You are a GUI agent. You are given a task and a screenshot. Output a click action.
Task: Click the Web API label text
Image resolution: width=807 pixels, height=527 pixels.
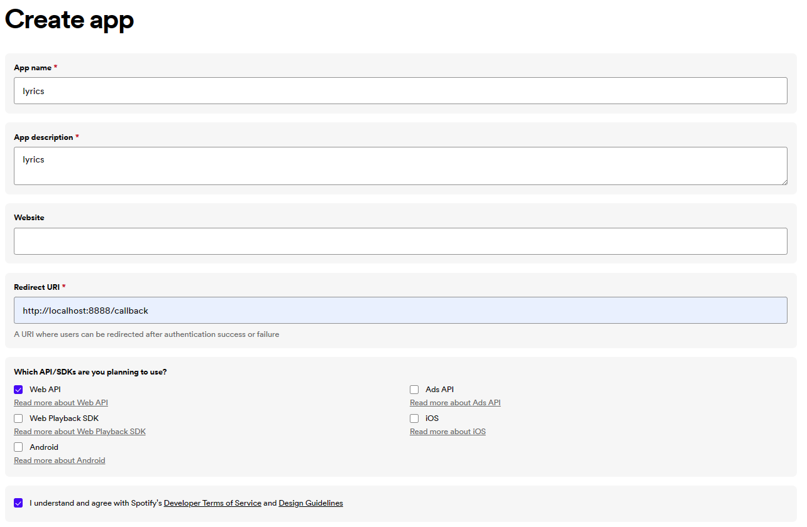(x=45, y=390)
